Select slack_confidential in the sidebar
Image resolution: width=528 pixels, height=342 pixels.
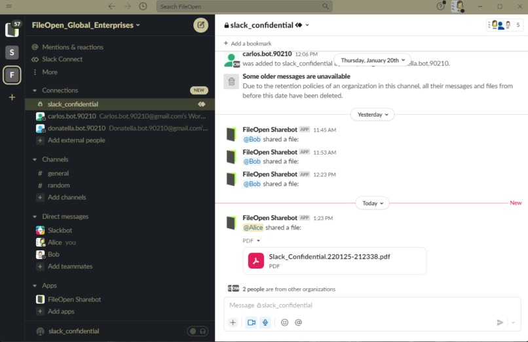(x=119, y=104)
